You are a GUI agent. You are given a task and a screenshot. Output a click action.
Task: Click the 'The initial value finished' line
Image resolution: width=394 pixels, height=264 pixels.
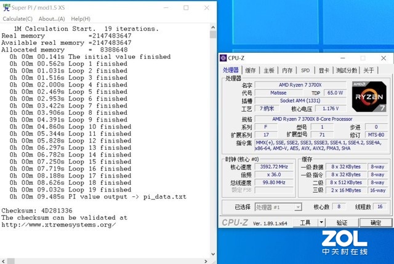click(90, 56)
